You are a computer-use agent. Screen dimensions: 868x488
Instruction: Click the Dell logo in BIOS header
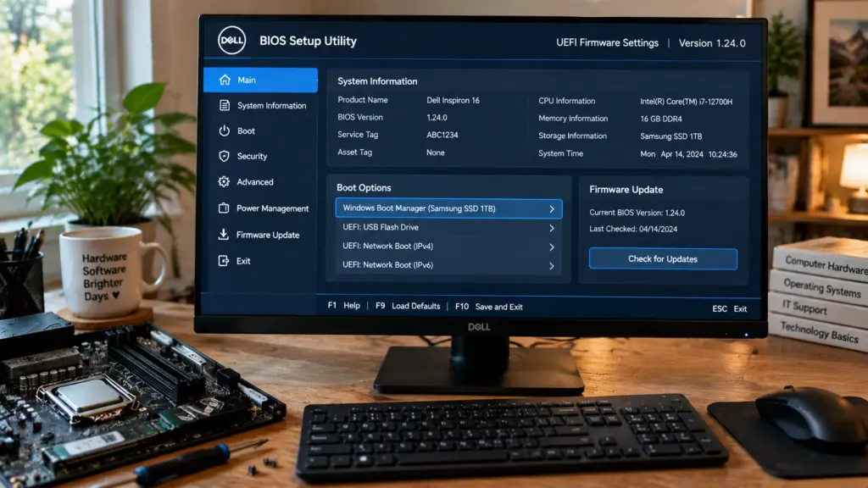point(231,40)
